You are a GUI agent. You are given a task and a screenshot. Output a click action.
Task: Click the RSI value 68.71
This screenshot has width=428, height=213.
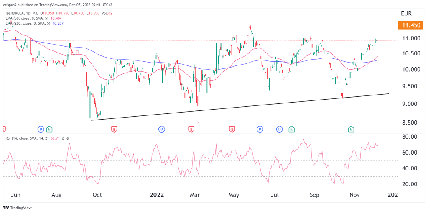pyautogui.click(x=55, y=138)
